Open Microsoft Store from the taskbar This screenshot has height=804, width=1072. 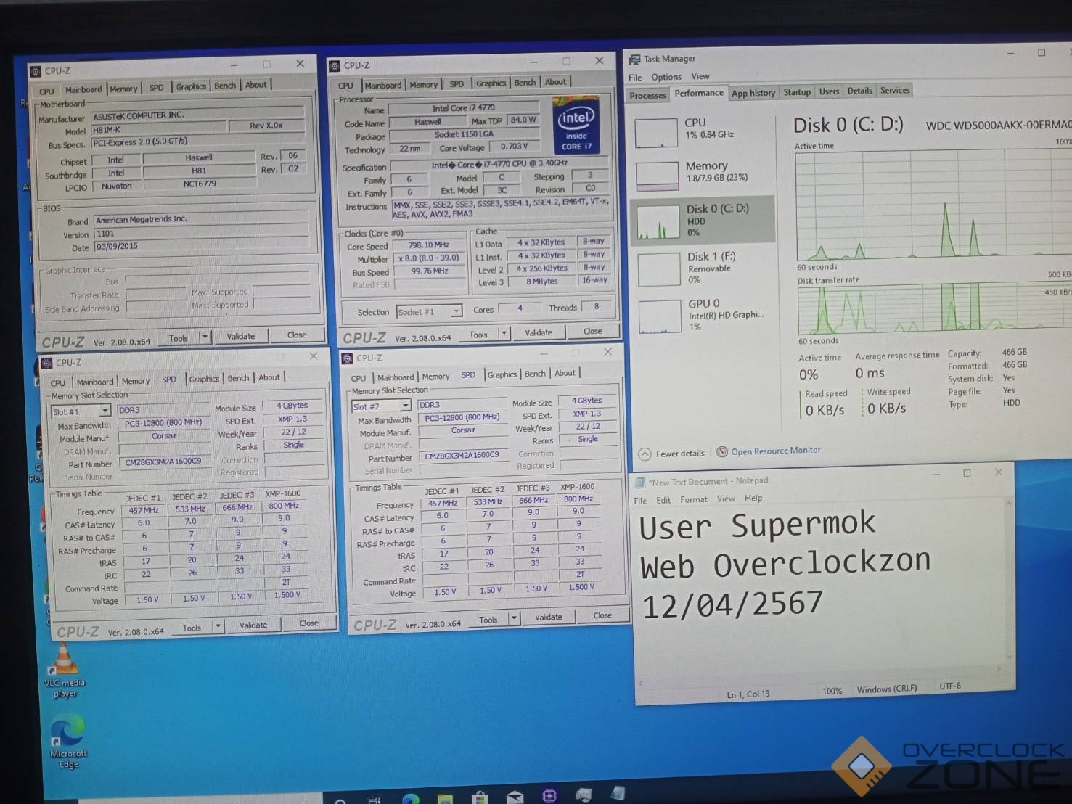pyautogui.click(x=480, y=798)
